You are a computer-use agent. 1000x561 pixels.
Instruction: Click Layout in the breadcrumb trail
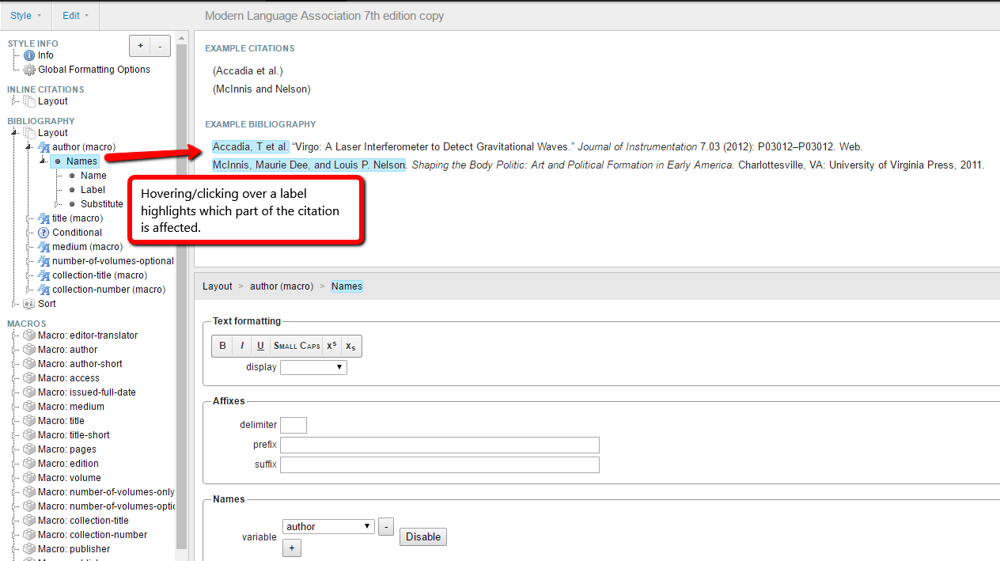217,286
